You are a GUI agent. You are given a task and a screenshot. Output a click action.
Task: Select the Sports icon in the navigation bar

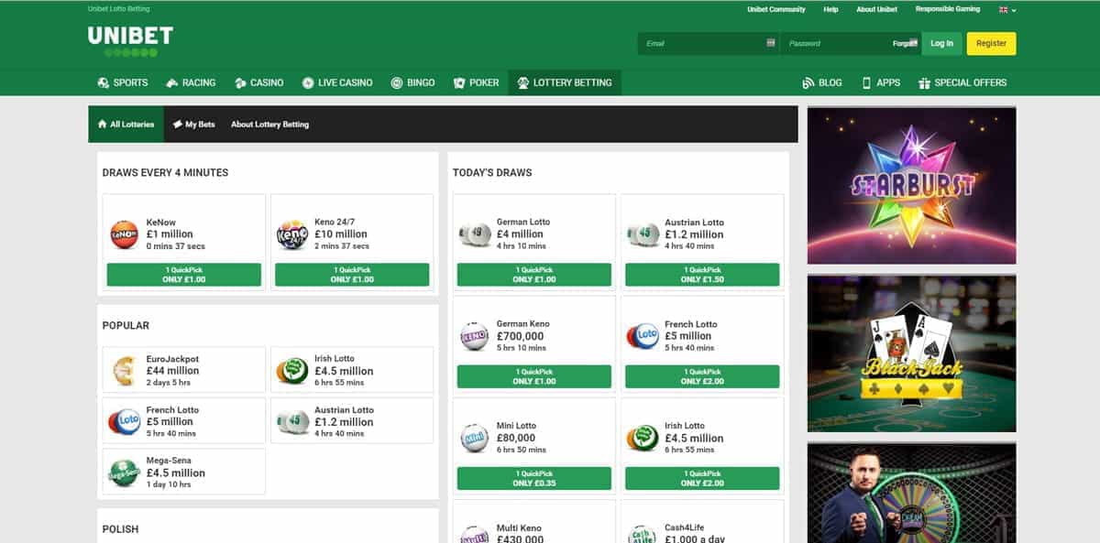[103, 82]
